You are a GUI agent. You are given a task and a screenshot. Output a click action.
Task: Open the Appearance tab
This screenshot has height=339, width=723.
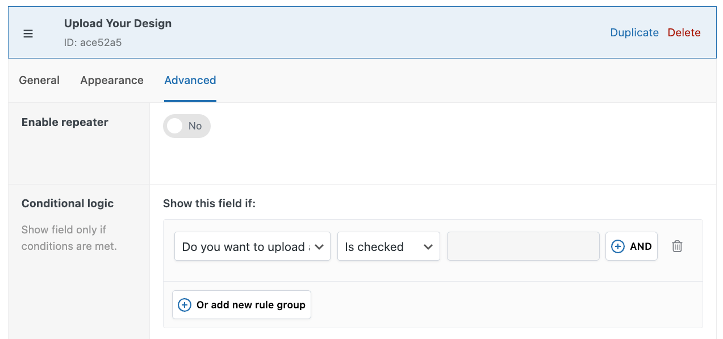click(111, 80)
